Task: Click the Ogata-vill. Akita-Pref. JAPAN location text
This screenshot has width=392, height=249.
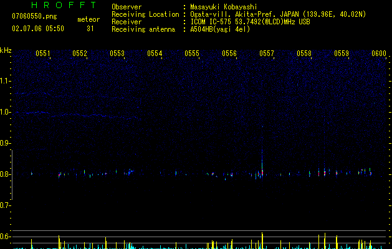Action: pyautogui.click(x=278, y=14)
